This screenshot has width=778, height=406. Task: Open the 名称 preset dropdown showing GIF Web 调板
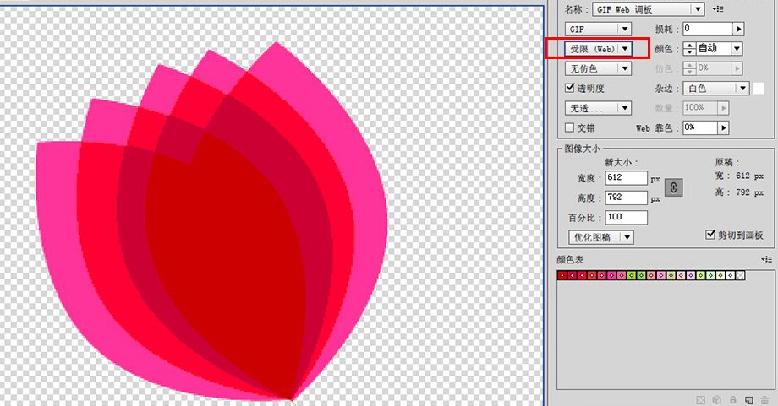click(649, 9)
